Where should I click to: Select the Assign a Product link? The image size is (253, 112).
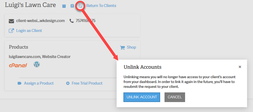pos(39,83)
